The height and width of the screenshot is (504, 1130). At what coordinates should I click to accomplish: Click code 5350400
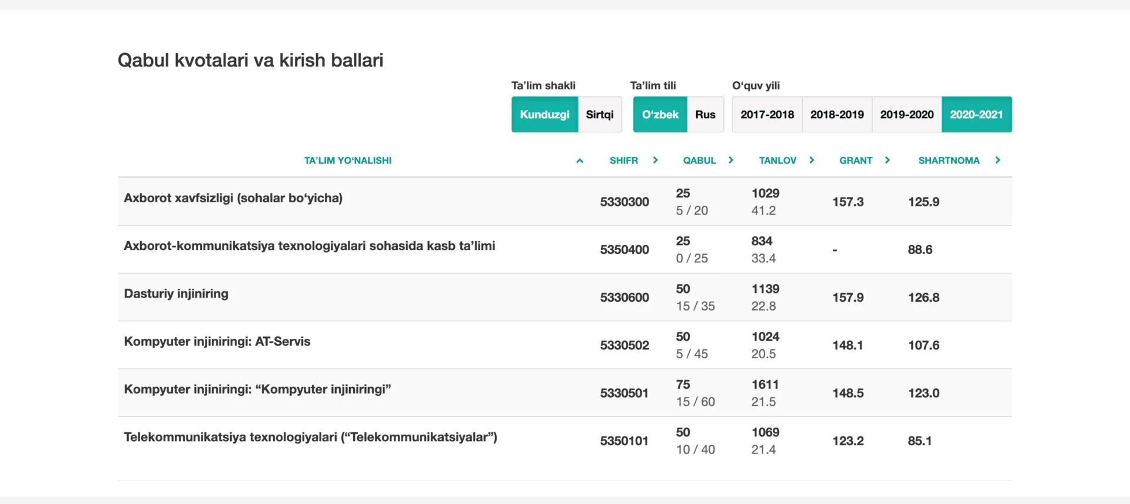[x=624, y=249]
